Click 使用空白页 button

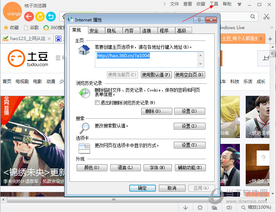[189, 75]
